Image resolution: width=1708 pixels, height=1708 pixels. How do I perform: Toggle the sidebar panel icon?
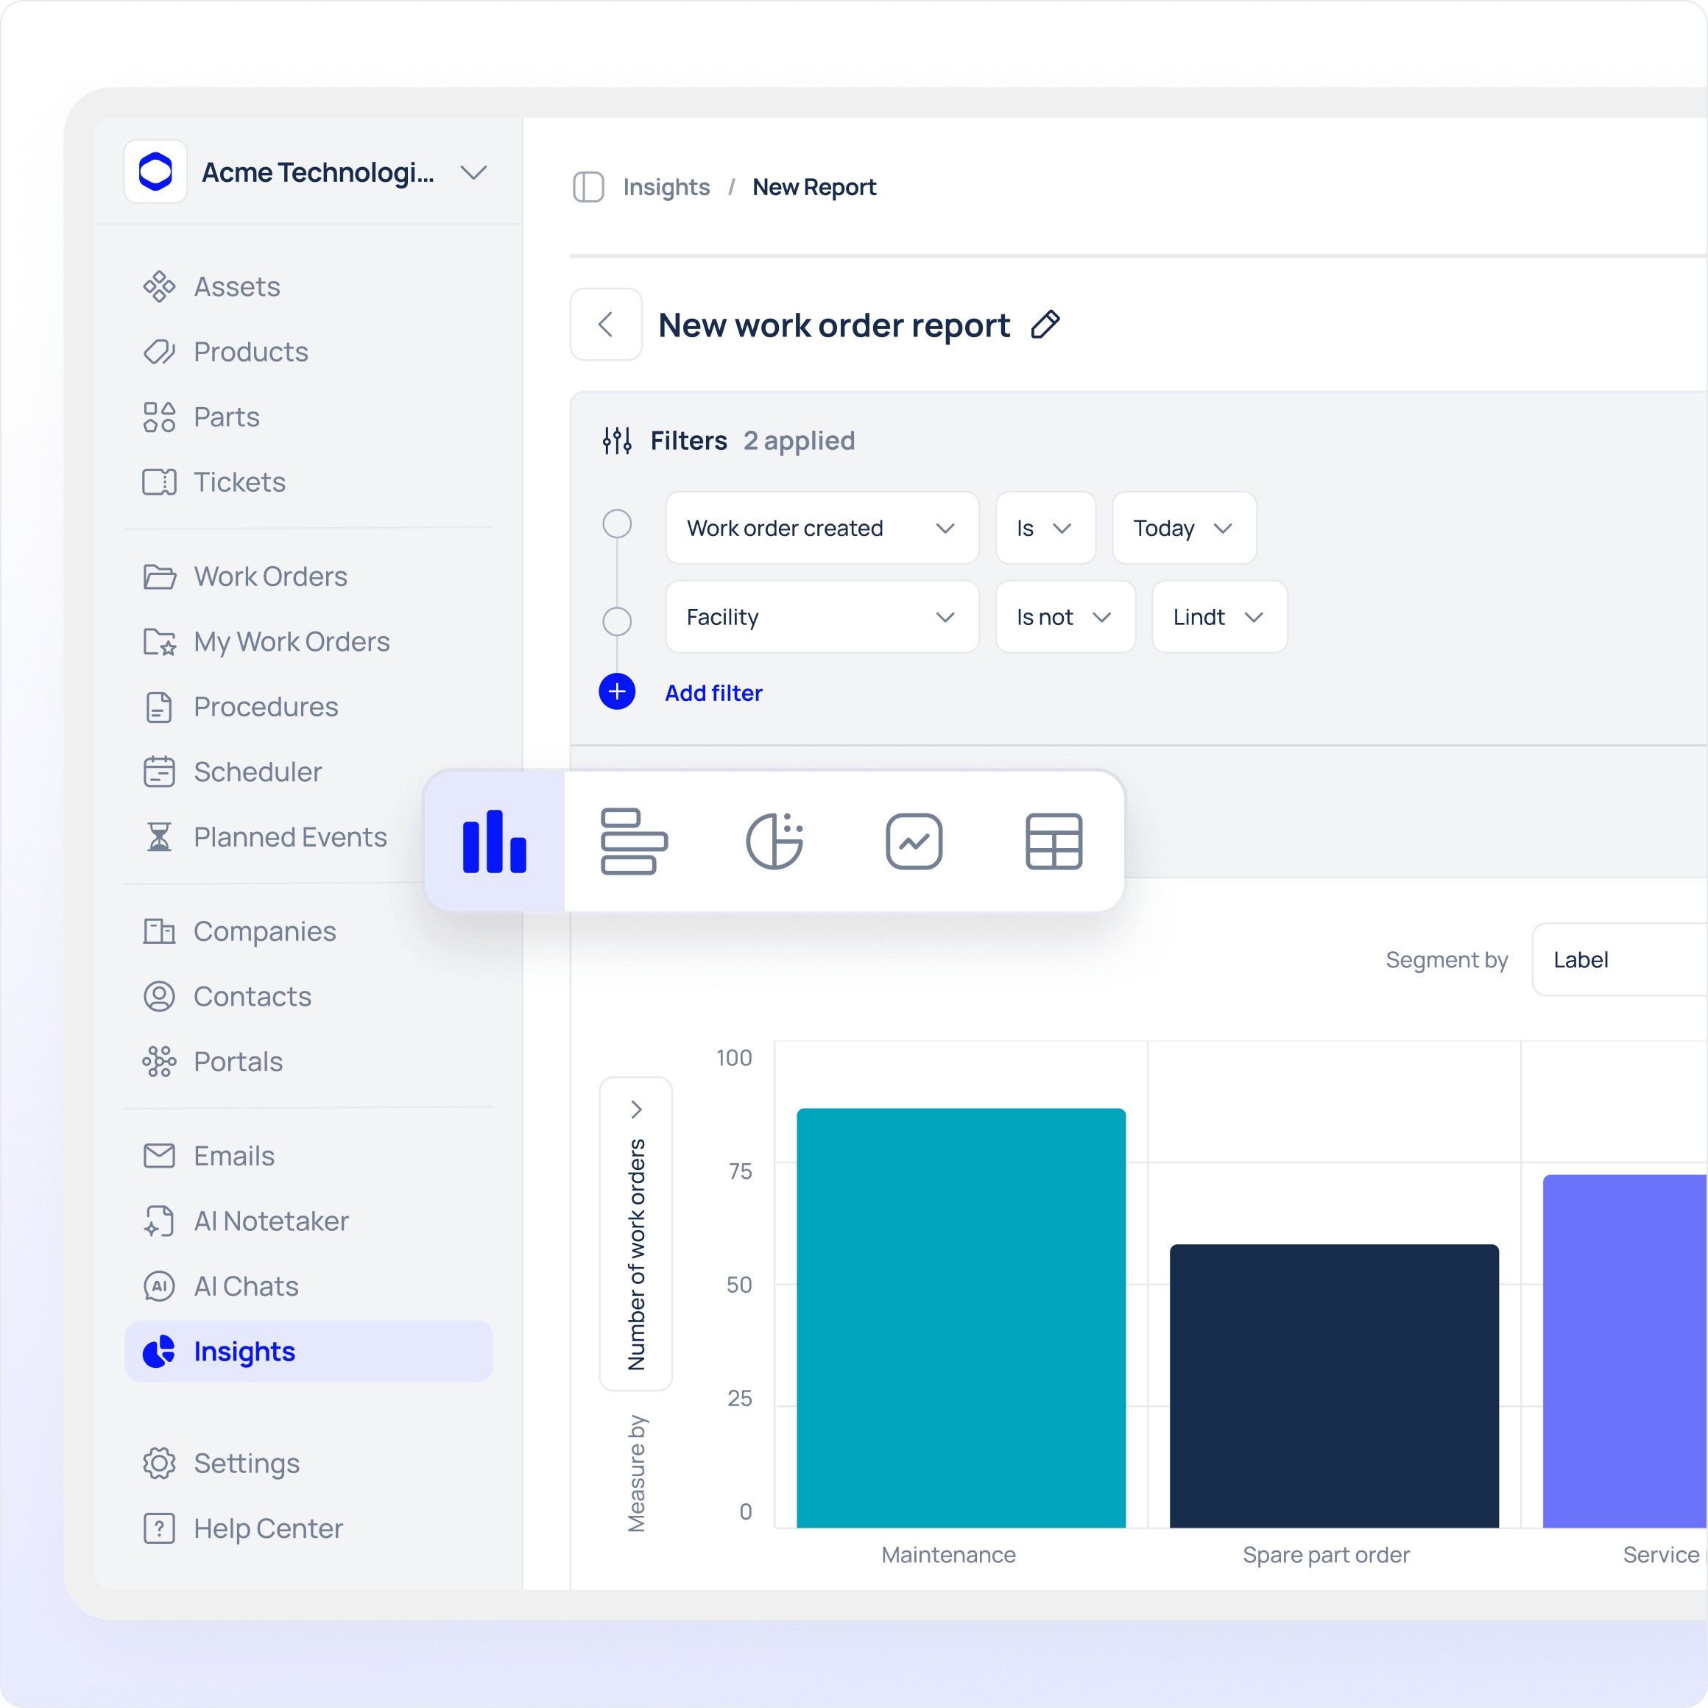[588, 188]
